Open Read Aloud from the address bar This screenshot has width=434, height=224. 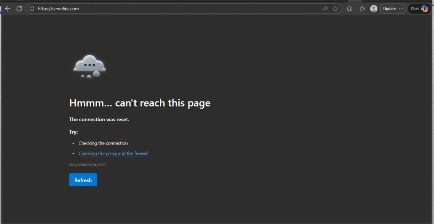coord(325,8)
